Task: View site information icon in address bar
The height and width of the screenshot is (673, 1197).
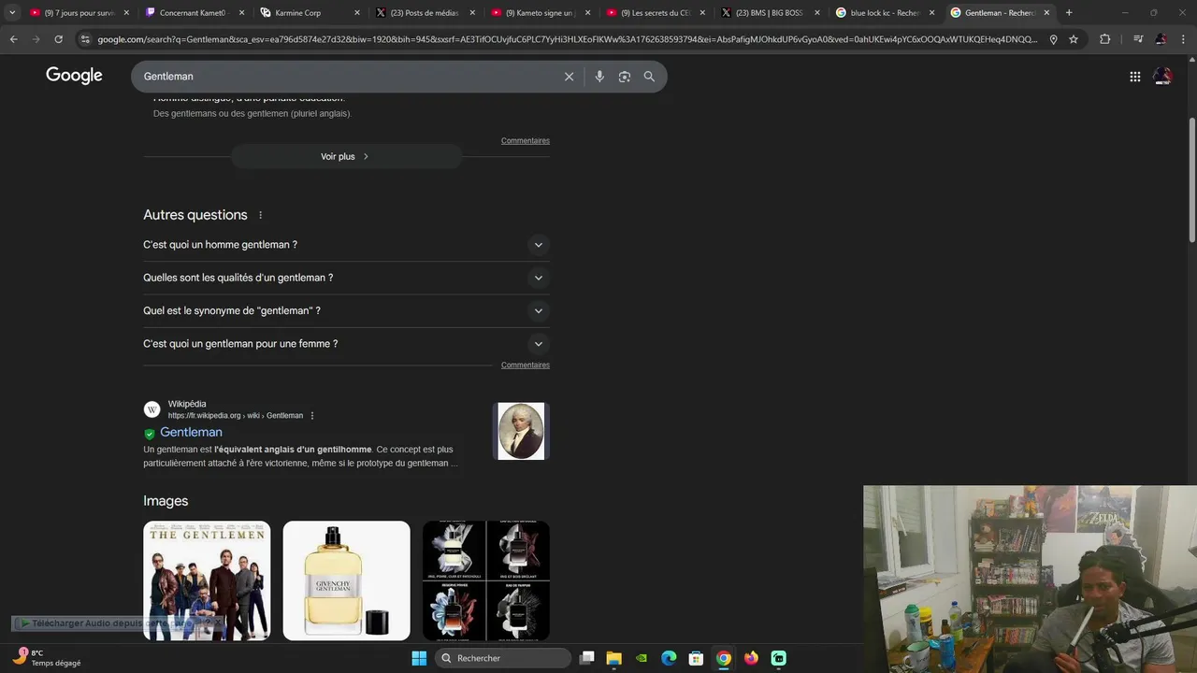Action: pyautogui.click(x=85, y=39)
